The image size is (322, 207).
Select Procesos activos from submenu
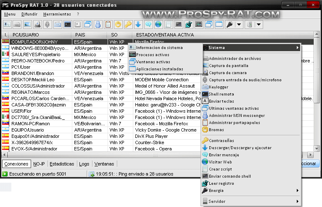tap(165, 55)
